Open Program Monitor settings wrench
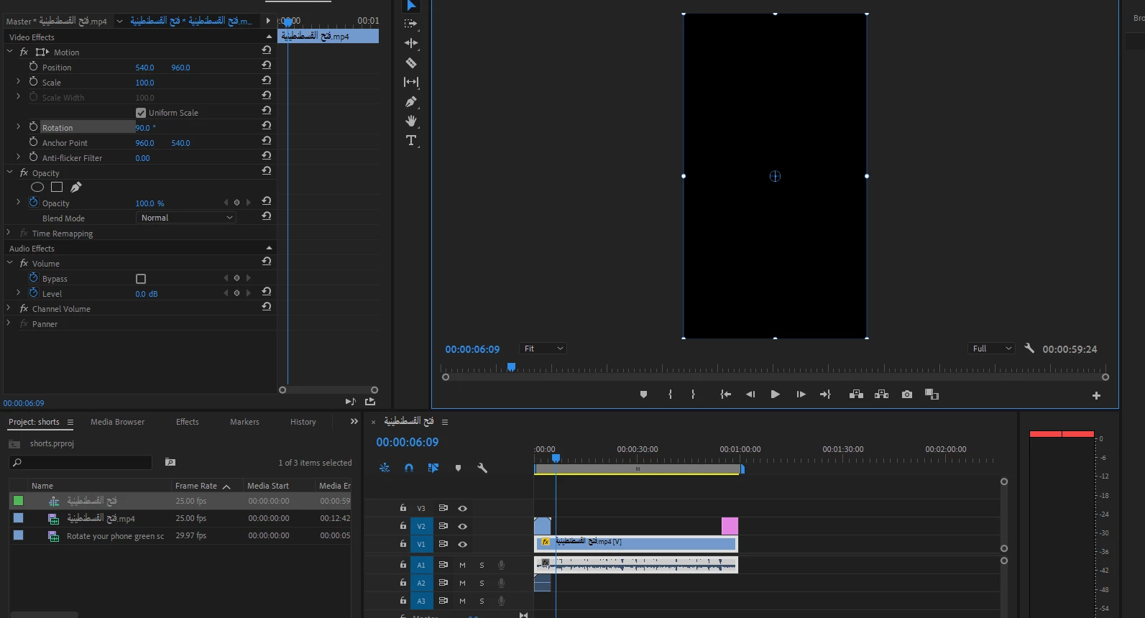The image size is (1145, 618). tap(1029, 348)
